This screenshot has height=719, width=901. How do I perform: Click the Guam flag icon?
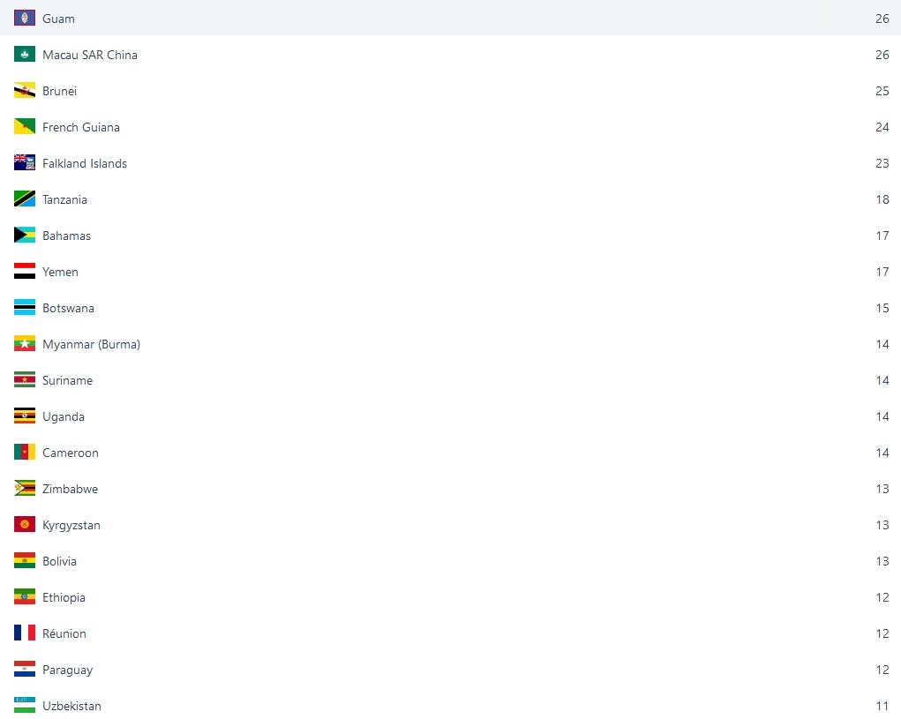[x=25, y=19]
